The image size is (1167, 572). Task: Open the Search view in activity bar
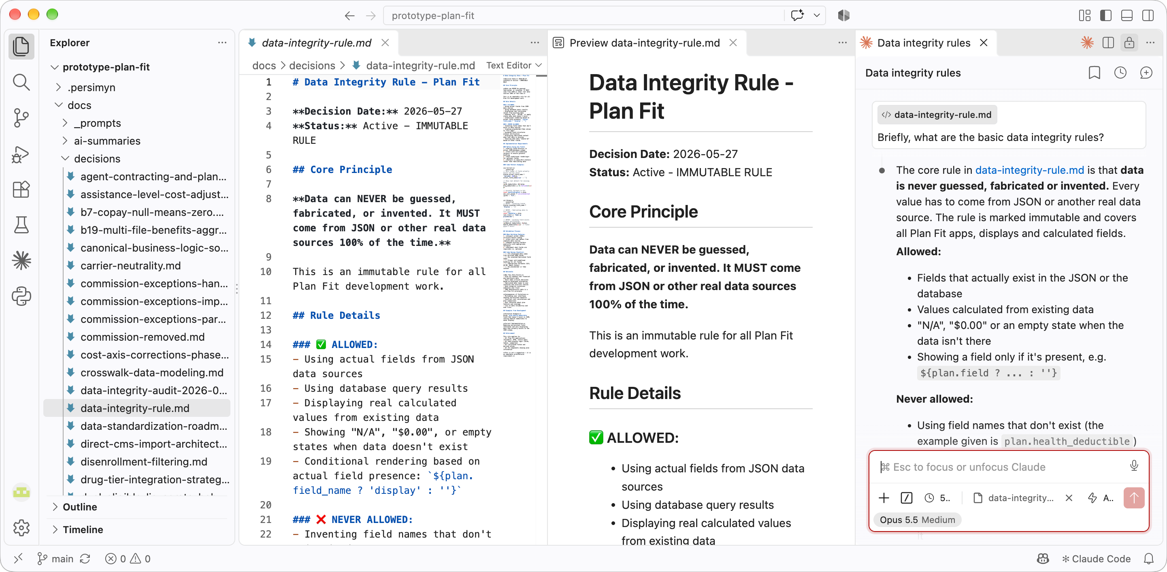point(21,83)
